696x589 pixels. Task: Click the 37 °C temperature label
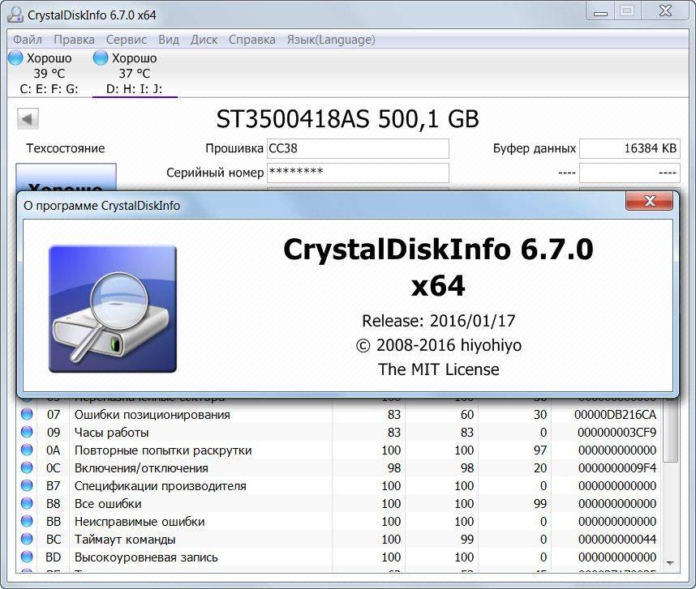point(135,73)
